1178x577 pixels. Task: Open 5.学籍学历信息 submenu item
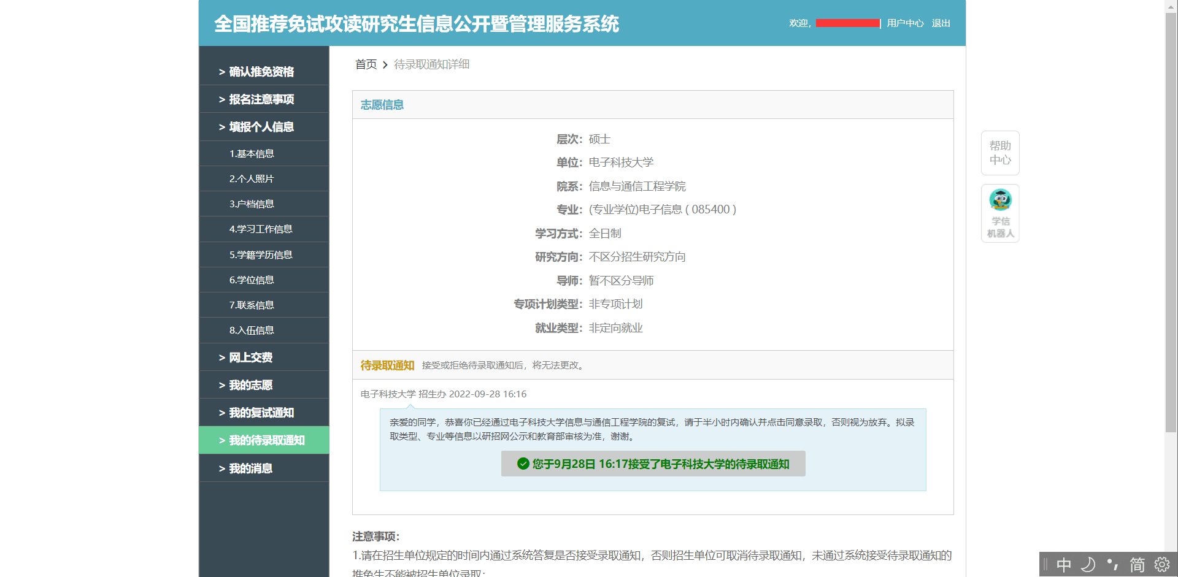[264, 254]
